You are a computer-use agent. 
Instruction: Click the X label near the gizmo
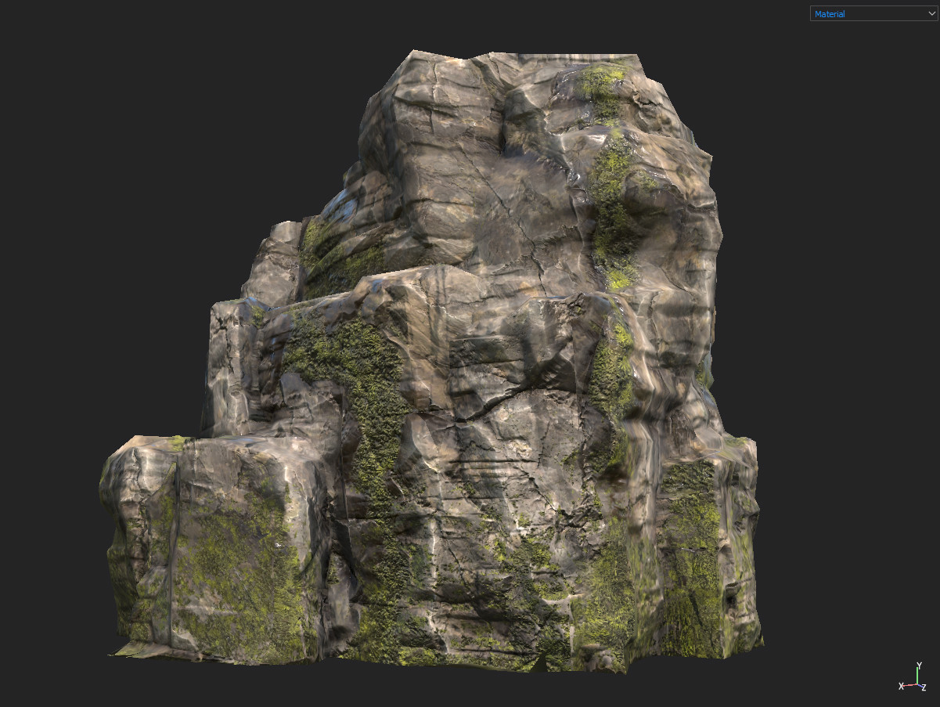click(x=901, y=687)
